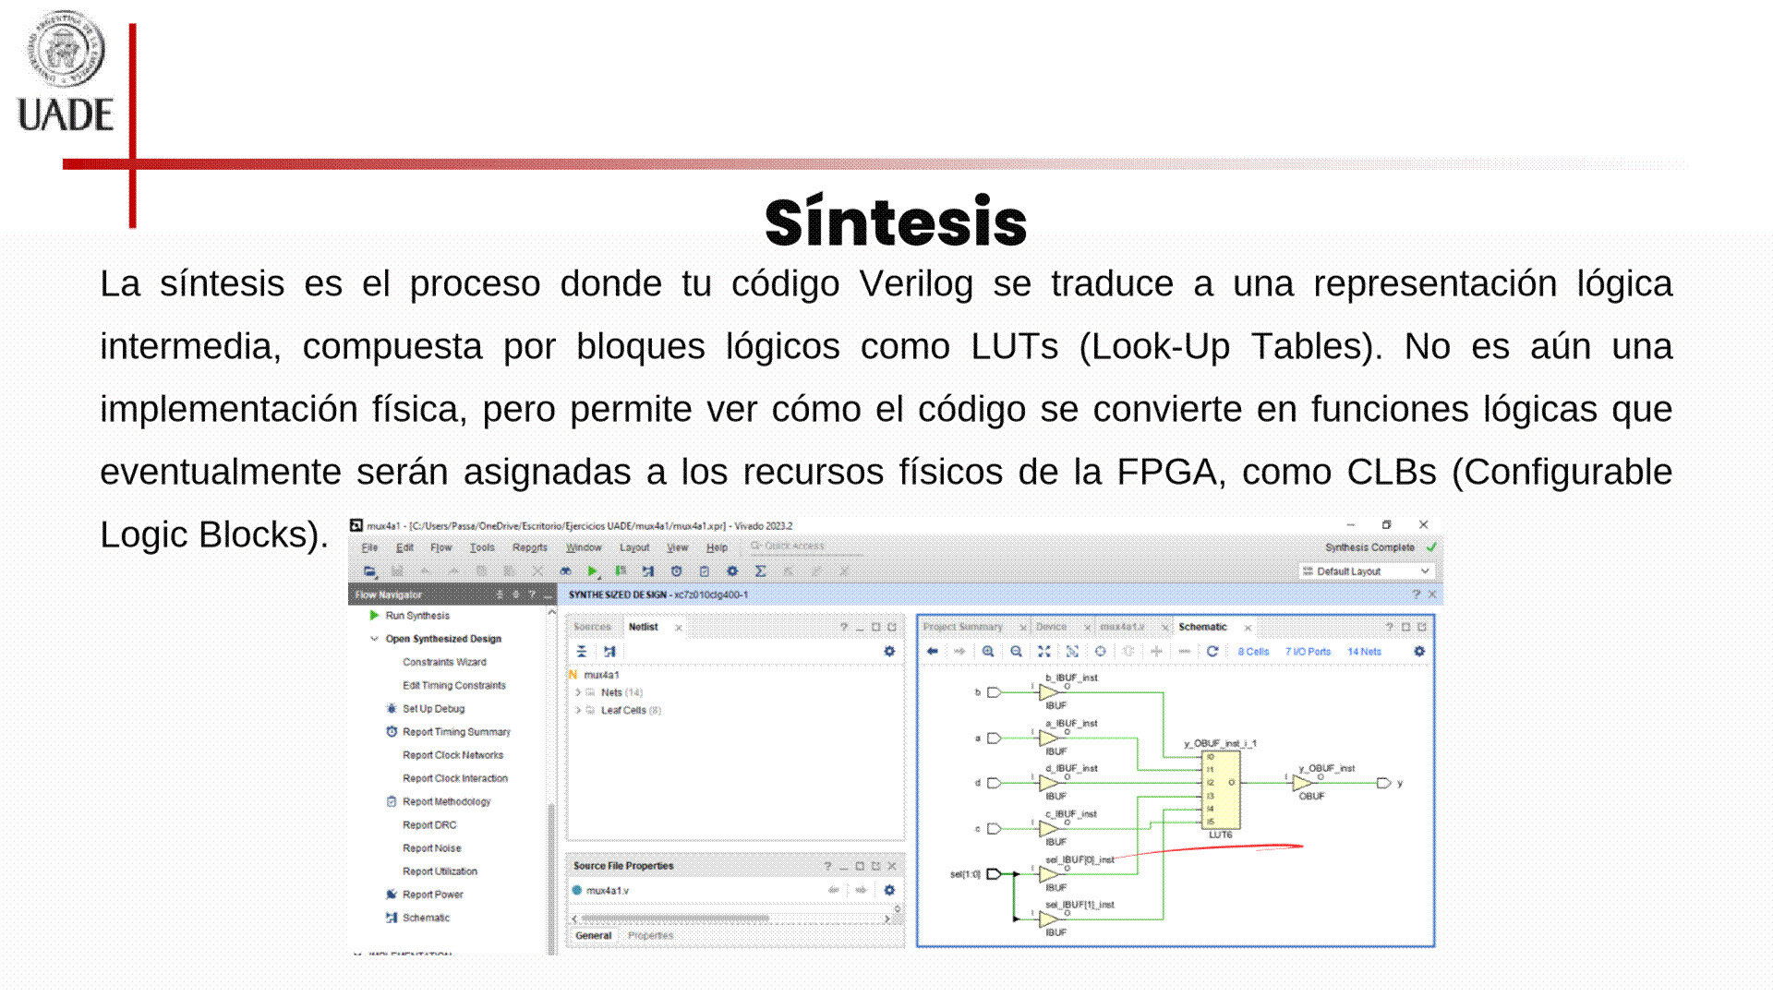The image size is (1773, 997).
Task: Regenerate the schematic with the refresh icon
Action: point(1212,652)
